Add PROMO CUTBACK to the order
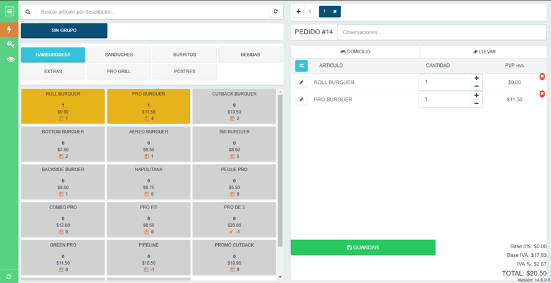551x283 pixels. 234,258
